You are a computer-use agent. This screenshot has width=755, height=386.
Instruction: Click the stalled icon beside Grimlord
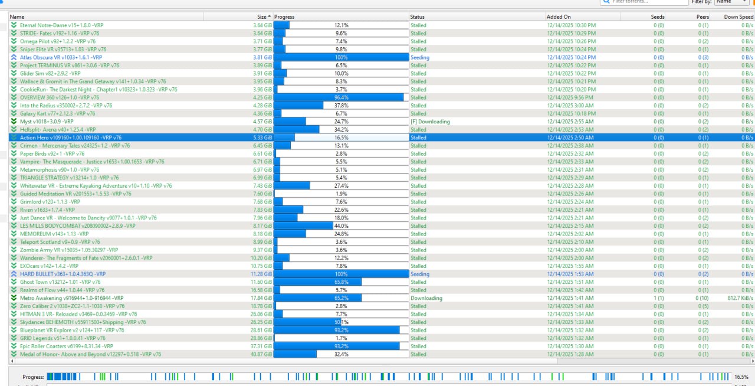(x=14, y=202)
